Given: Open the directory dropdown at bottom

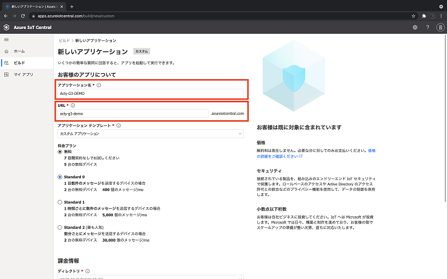Looking at the screenshot, I should pos(150,277).
